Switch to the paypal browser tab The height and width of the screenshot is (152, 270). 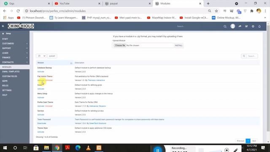point(127,3)
